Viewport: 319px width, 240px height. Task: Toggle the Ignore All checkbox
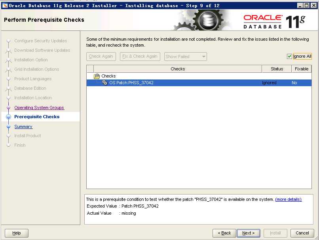[x=289, y=56]
